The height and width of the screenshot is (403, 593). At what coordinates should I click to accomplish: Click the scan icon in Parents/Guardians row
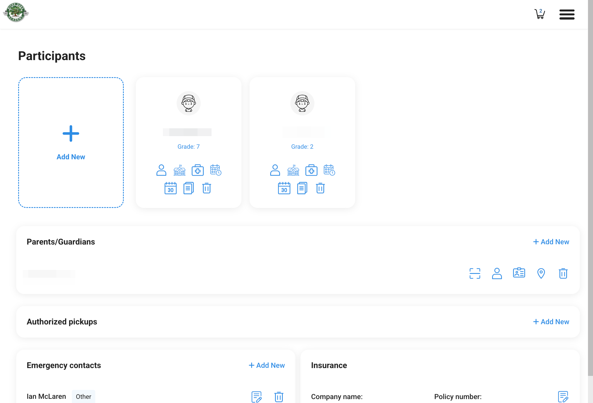(475, 273)
